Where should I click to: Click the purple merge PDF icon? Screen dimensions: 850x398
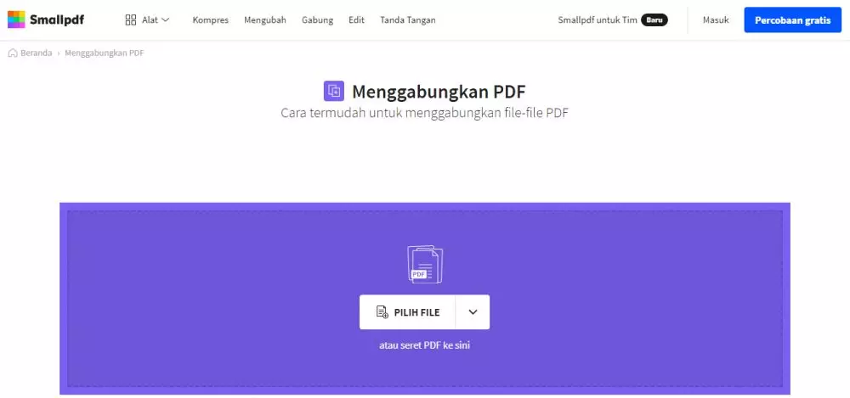334,91
